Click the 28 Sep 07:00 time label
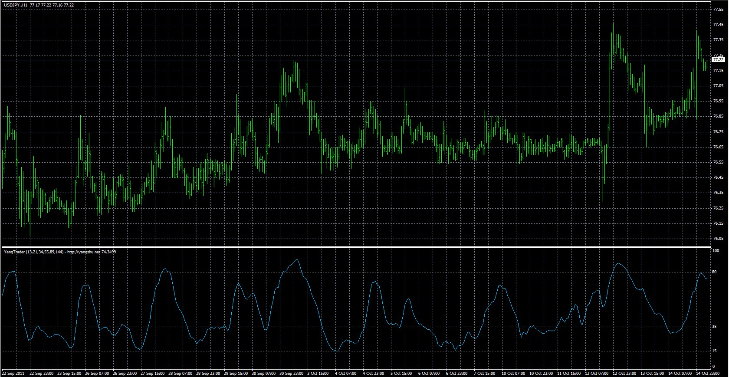 tap(181, 373)
